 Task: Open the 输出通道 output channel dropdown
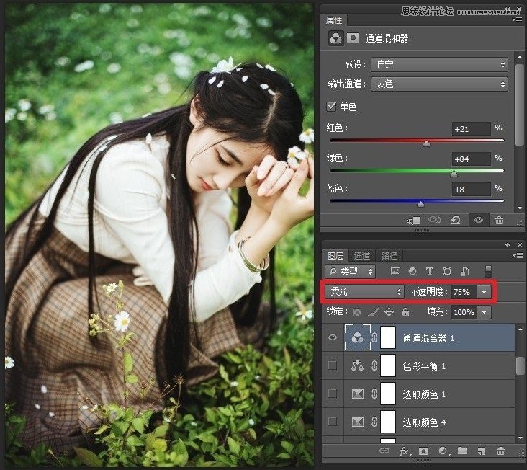(x=439, y=84)
